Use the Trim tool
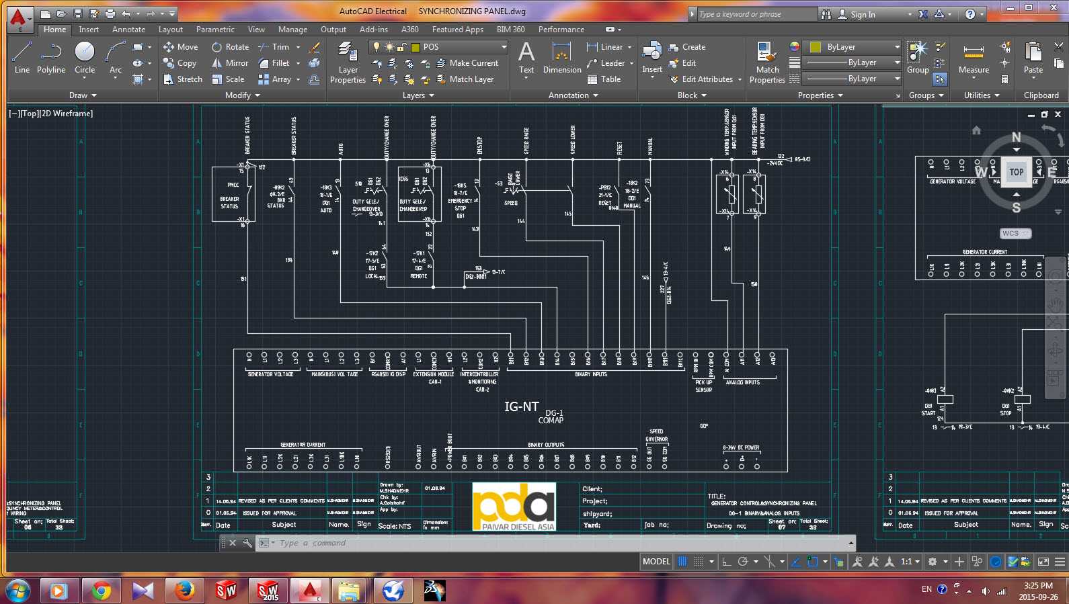This screenshot has width=1069, height=604. click(274, 47)
